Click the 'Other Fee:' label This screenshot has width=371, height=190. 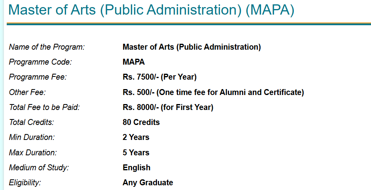[27, 93]
